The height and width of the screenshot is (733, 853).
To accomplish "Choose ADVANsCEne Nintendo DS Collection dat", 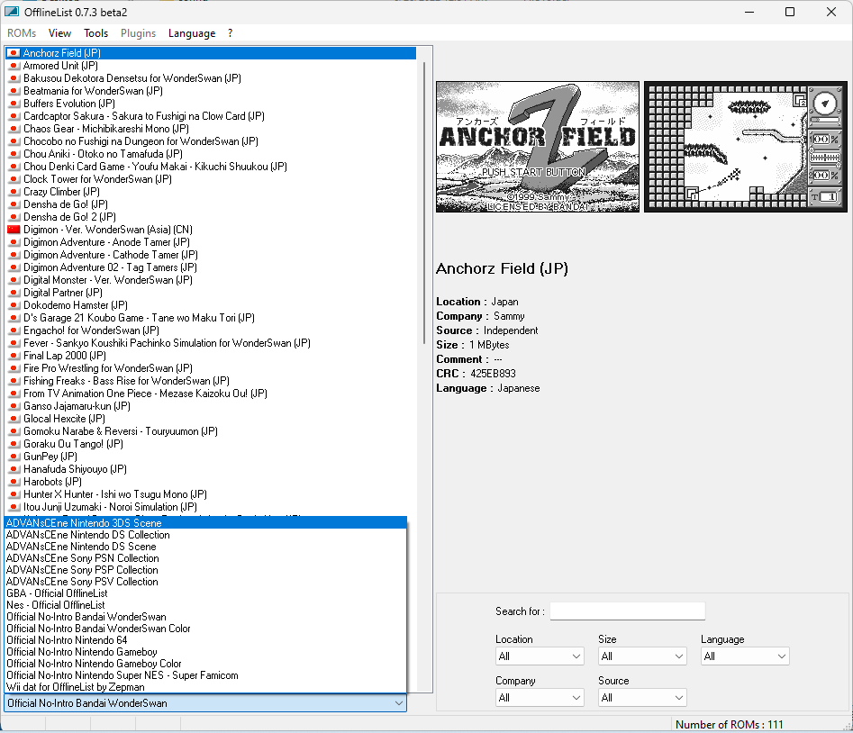I will [205, 535].
